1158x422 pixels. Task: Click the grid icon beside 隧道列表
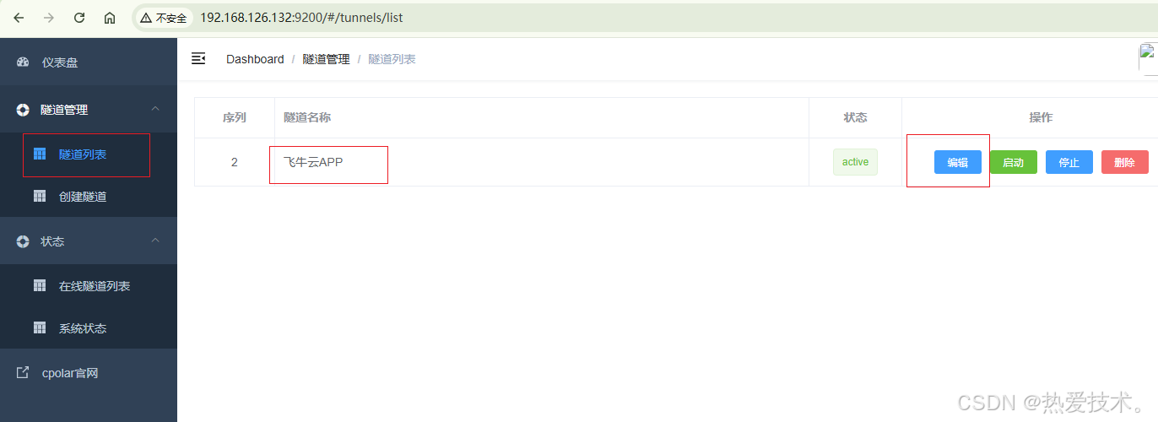[x=39, y=154]
